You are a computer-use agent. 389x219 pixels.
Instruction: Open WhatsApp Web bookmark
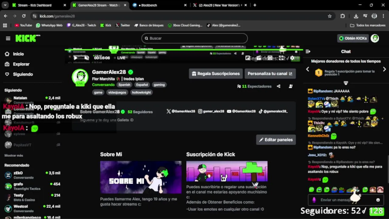click(x=49, y=25)
